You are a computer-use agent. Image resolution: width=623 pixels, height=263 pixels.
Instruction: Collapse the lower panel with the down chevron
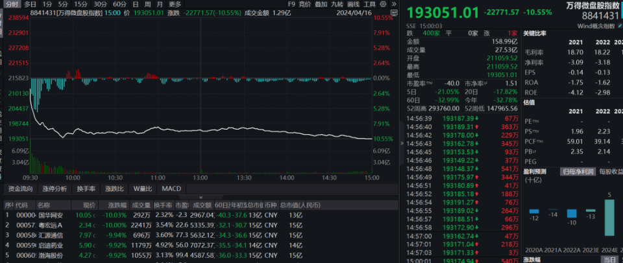click(x=201, y=197)
